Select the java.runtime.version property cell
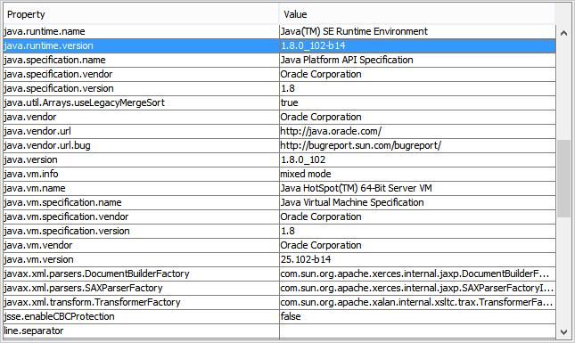This screenshot has width=575, height=343. [141, 45]
